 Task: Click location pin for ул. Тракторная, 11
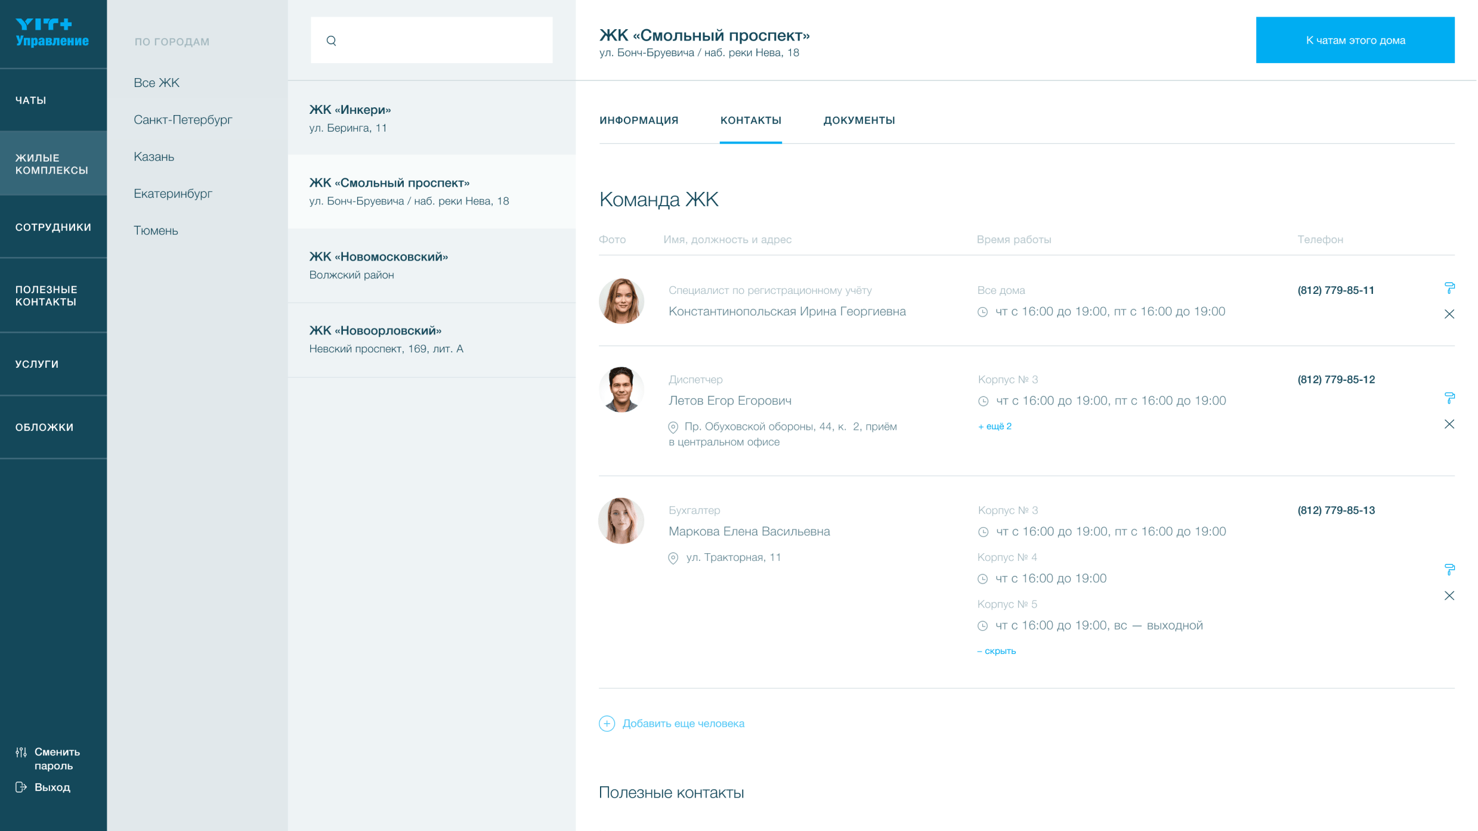click(673, 558)
